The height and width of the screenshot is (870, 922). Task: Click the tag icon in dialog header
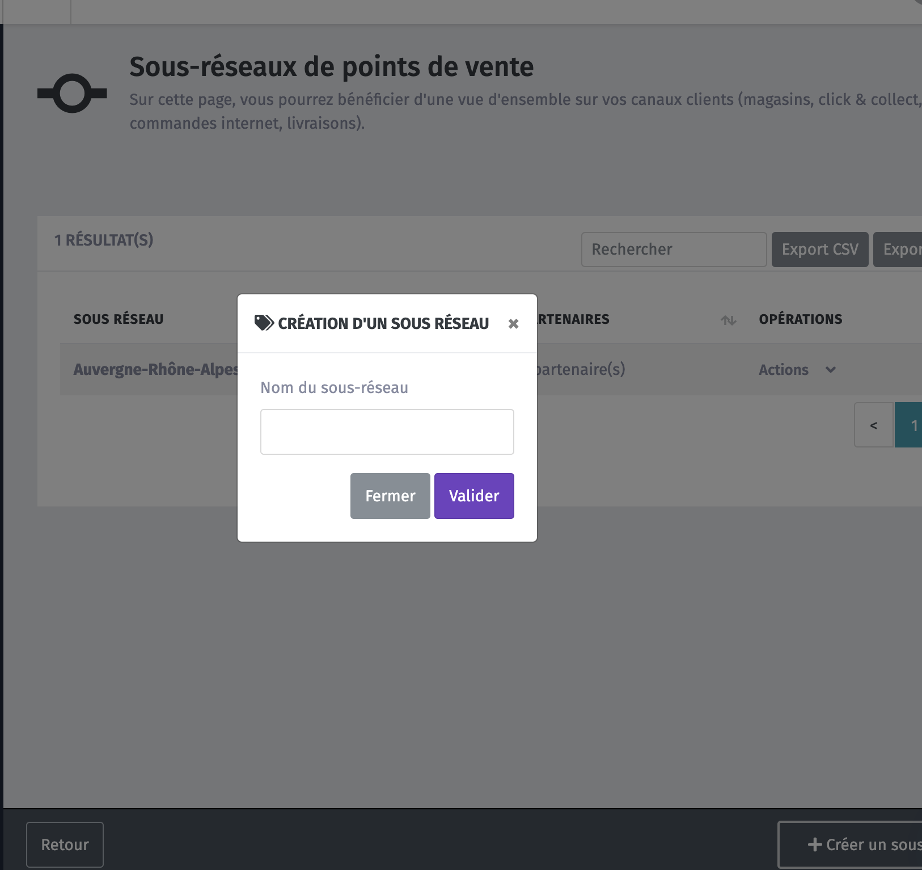pos(264,323)
